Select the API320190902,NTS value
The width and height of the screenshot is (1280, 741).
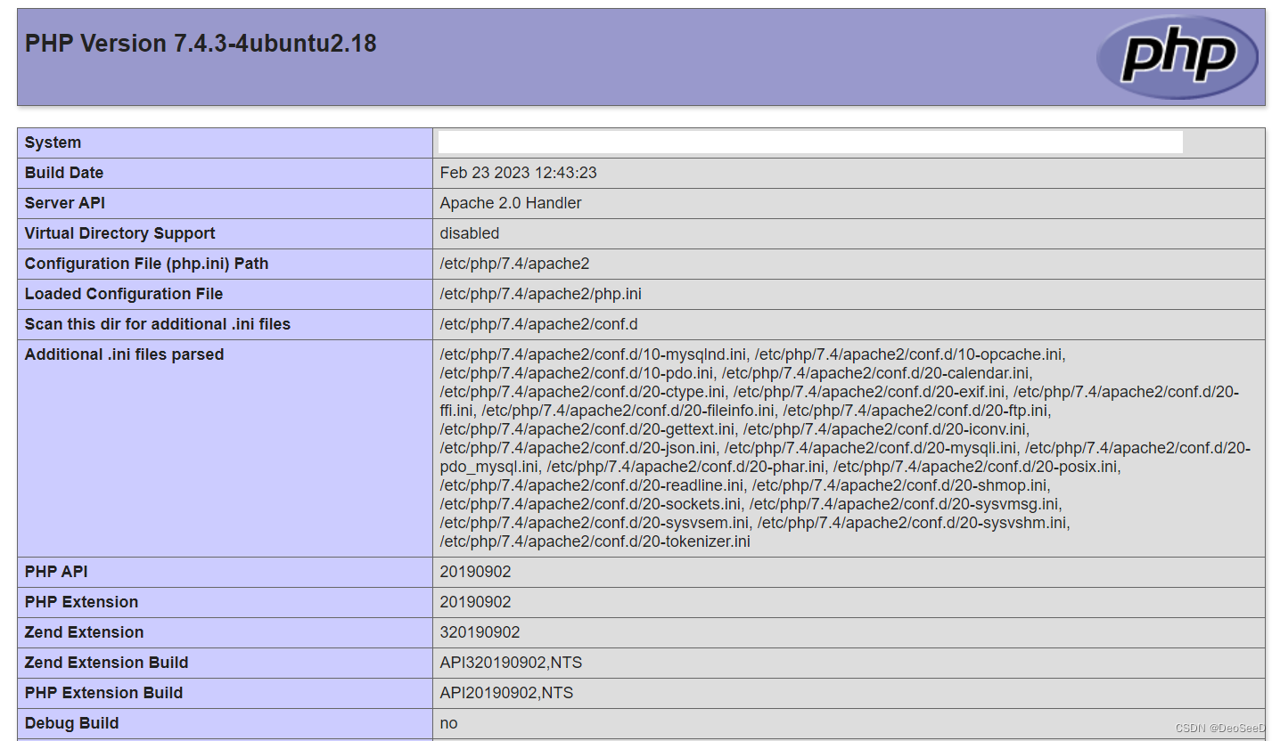[511, 663]
